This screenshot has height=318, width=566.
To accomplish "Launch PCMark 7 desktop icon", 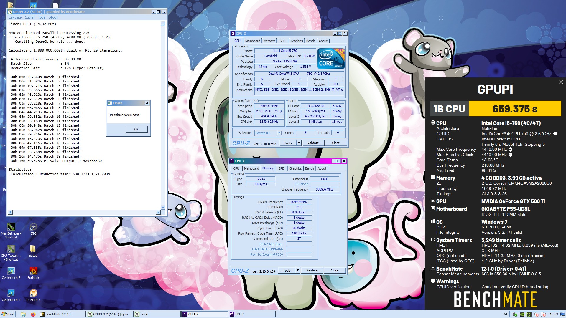I will (x=33, y=295).
